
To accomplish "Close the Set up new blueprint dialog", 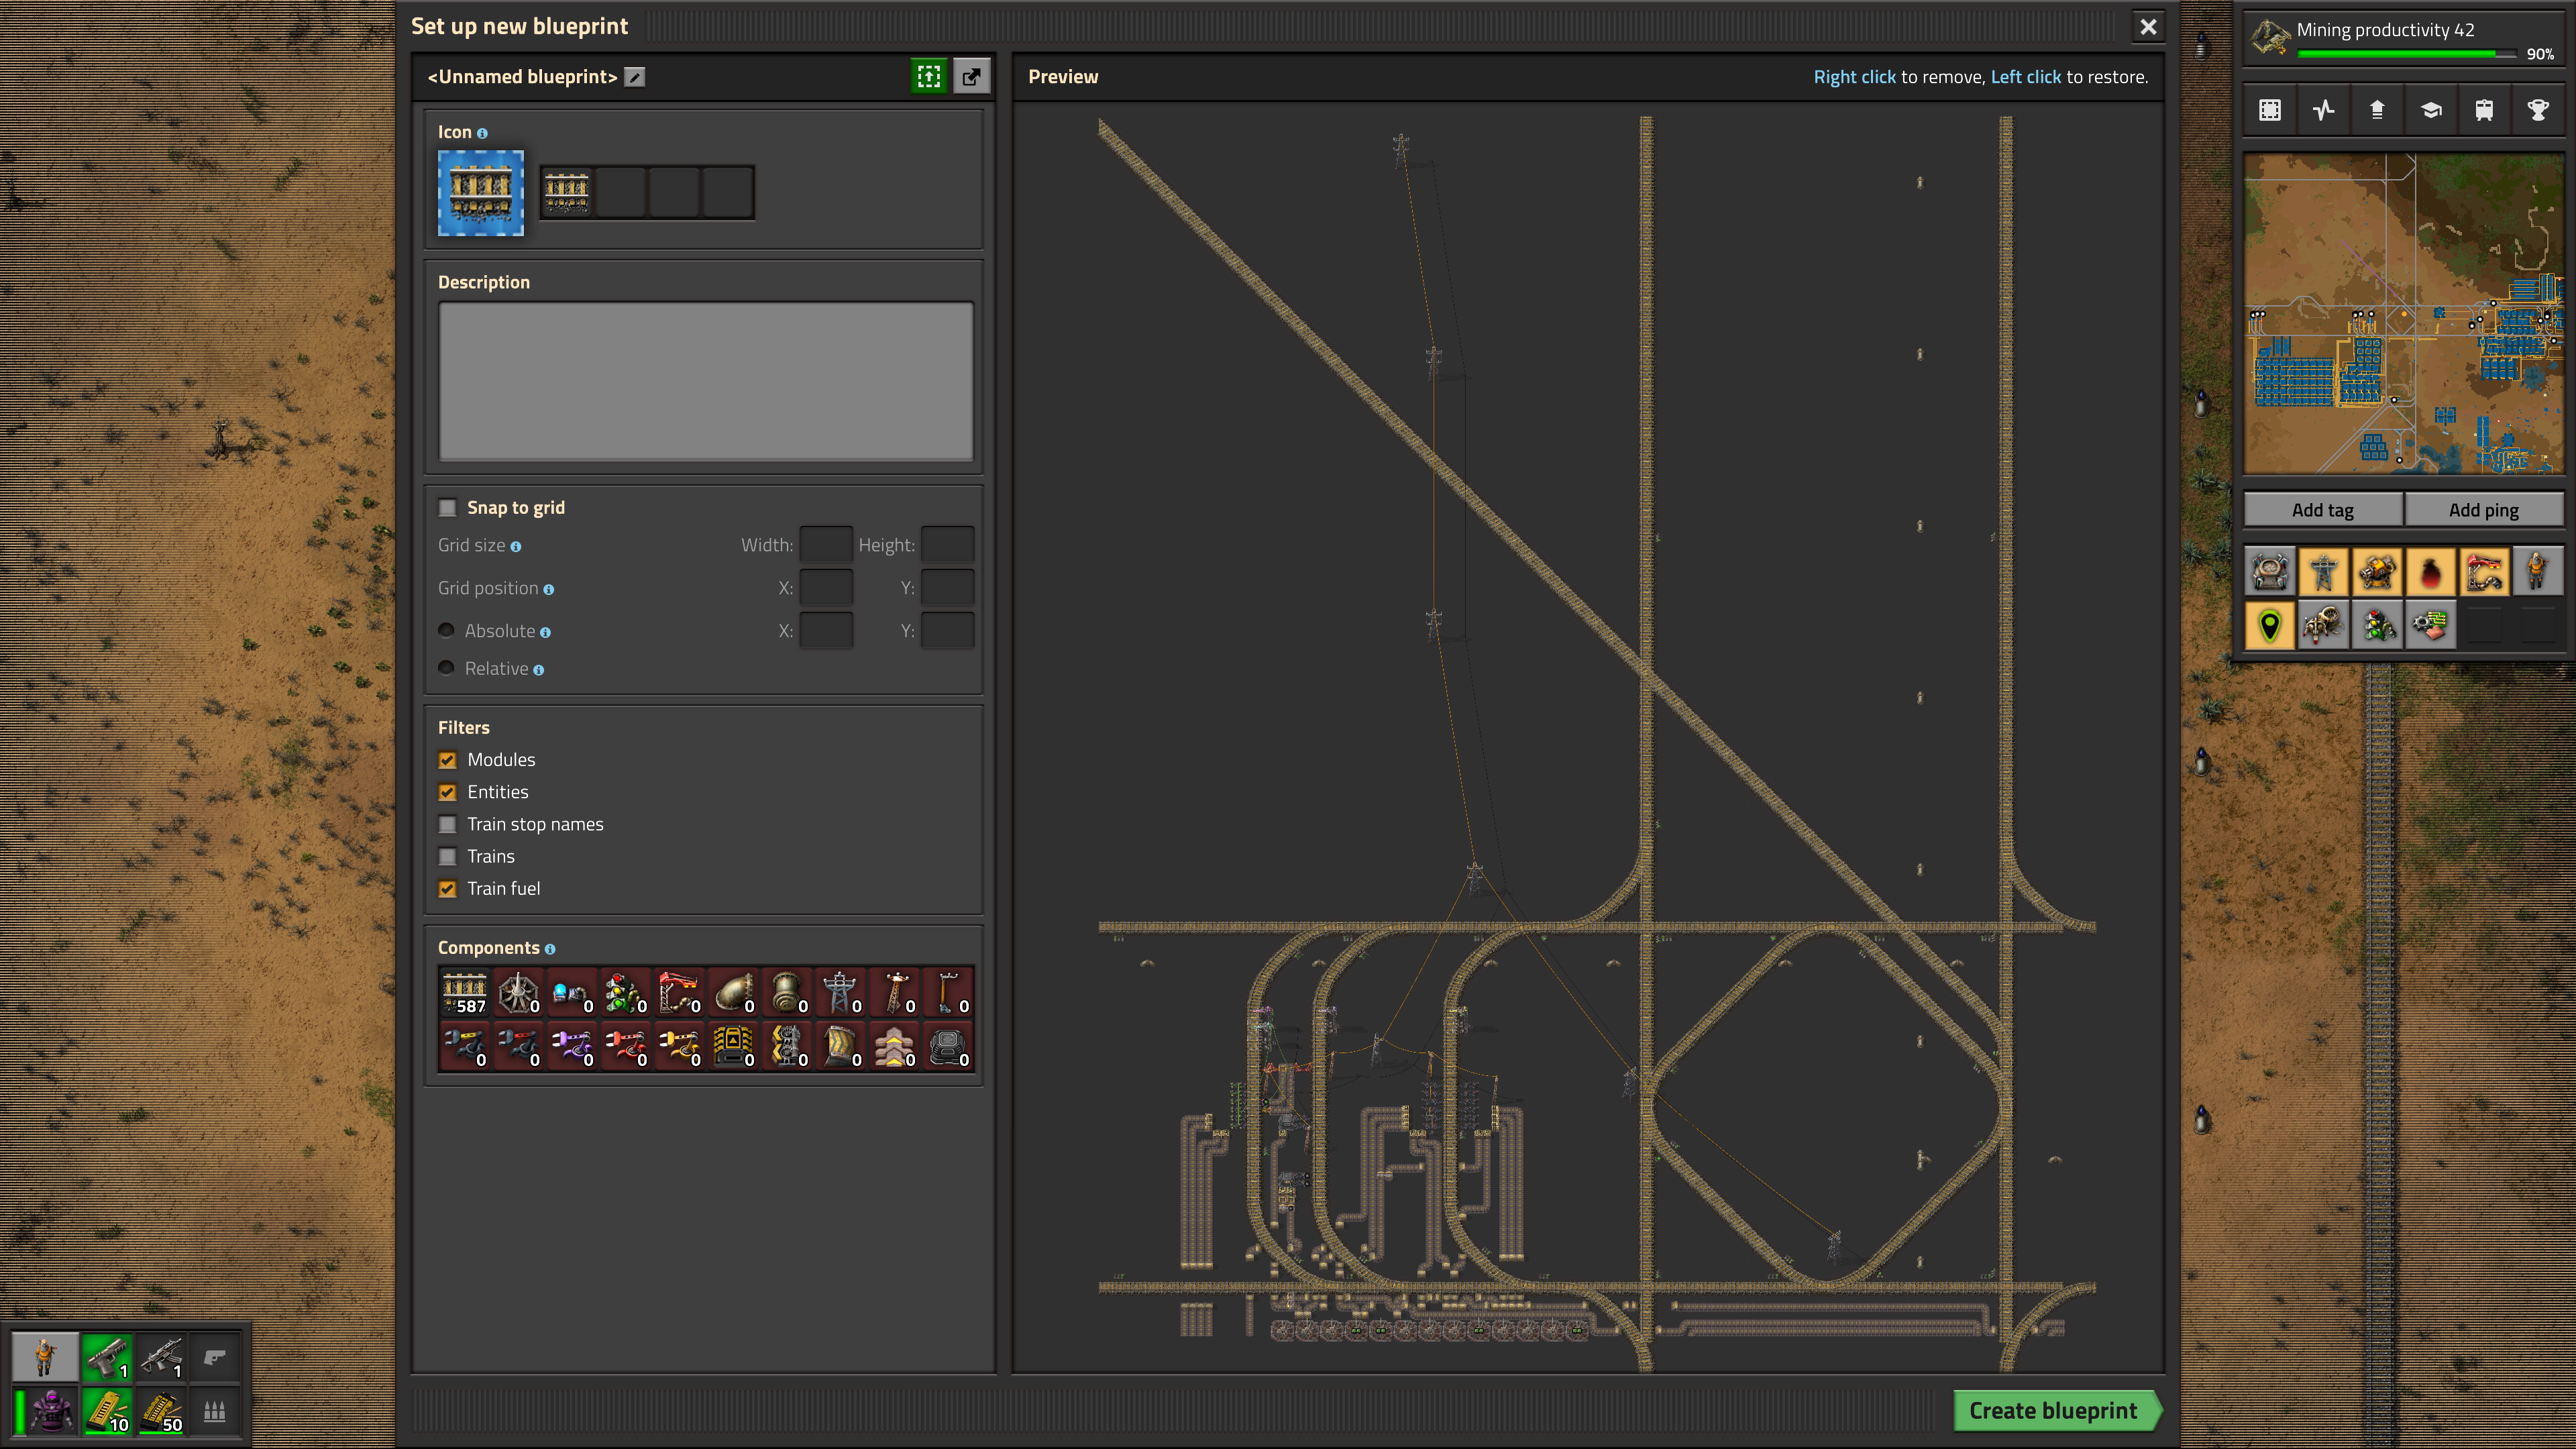I will 2148,27.
